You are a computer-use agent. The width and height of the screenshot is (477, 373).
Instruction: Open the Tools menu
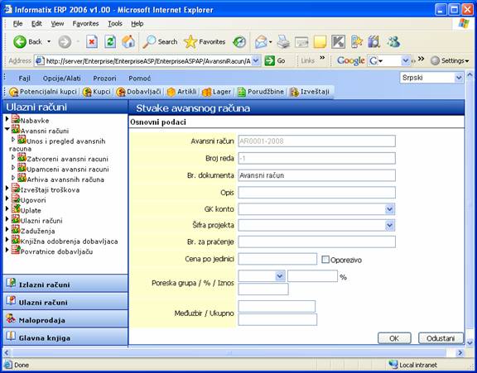tap(115, 24)
